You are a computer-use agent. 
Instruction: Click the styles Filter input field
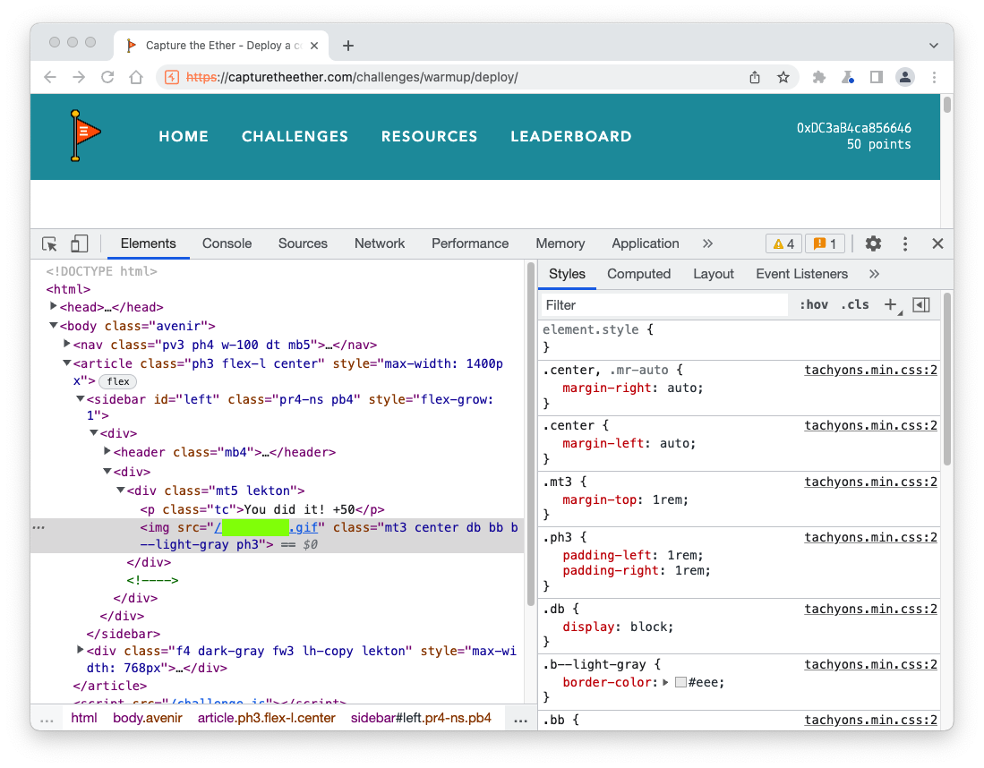pos(663,305)
